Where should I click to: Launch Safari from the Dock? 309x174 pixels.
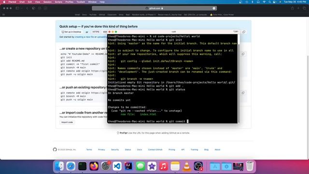pos(71,166)
